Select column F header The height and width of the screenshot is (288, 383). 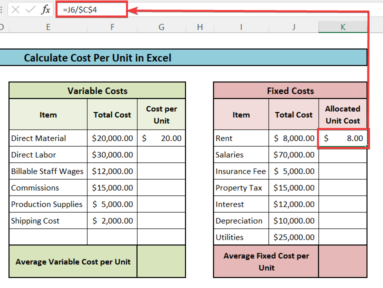(112, 27)
